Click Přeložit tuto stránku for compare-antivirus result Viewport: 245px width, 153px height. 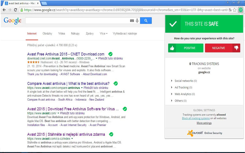click(96, 88)
